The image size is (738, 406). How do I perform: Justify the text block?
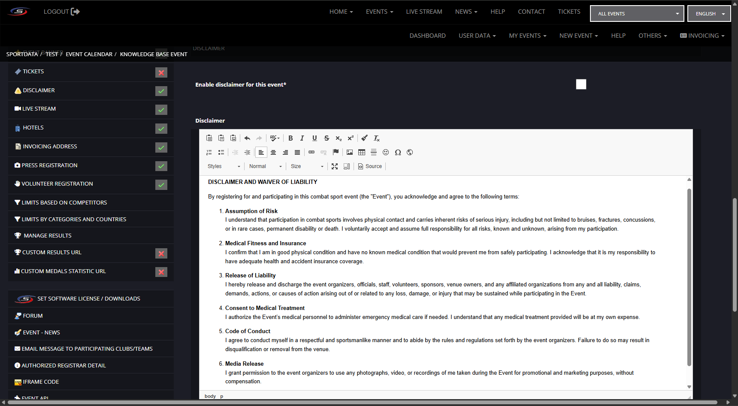pyautogui.click(x=297, y=152)
